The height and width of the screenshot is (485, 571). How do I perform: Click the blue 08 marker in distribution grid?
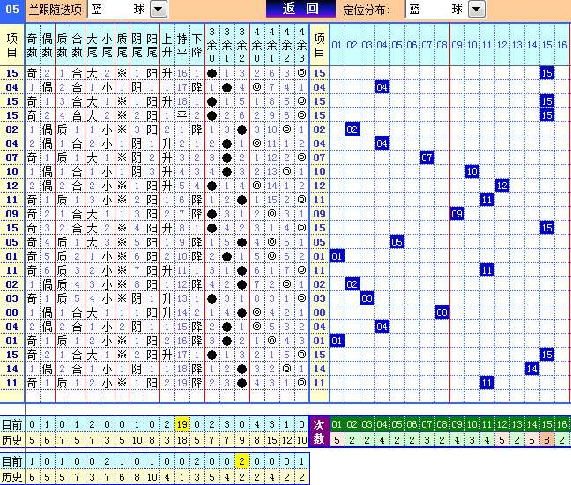click(441, 312)
